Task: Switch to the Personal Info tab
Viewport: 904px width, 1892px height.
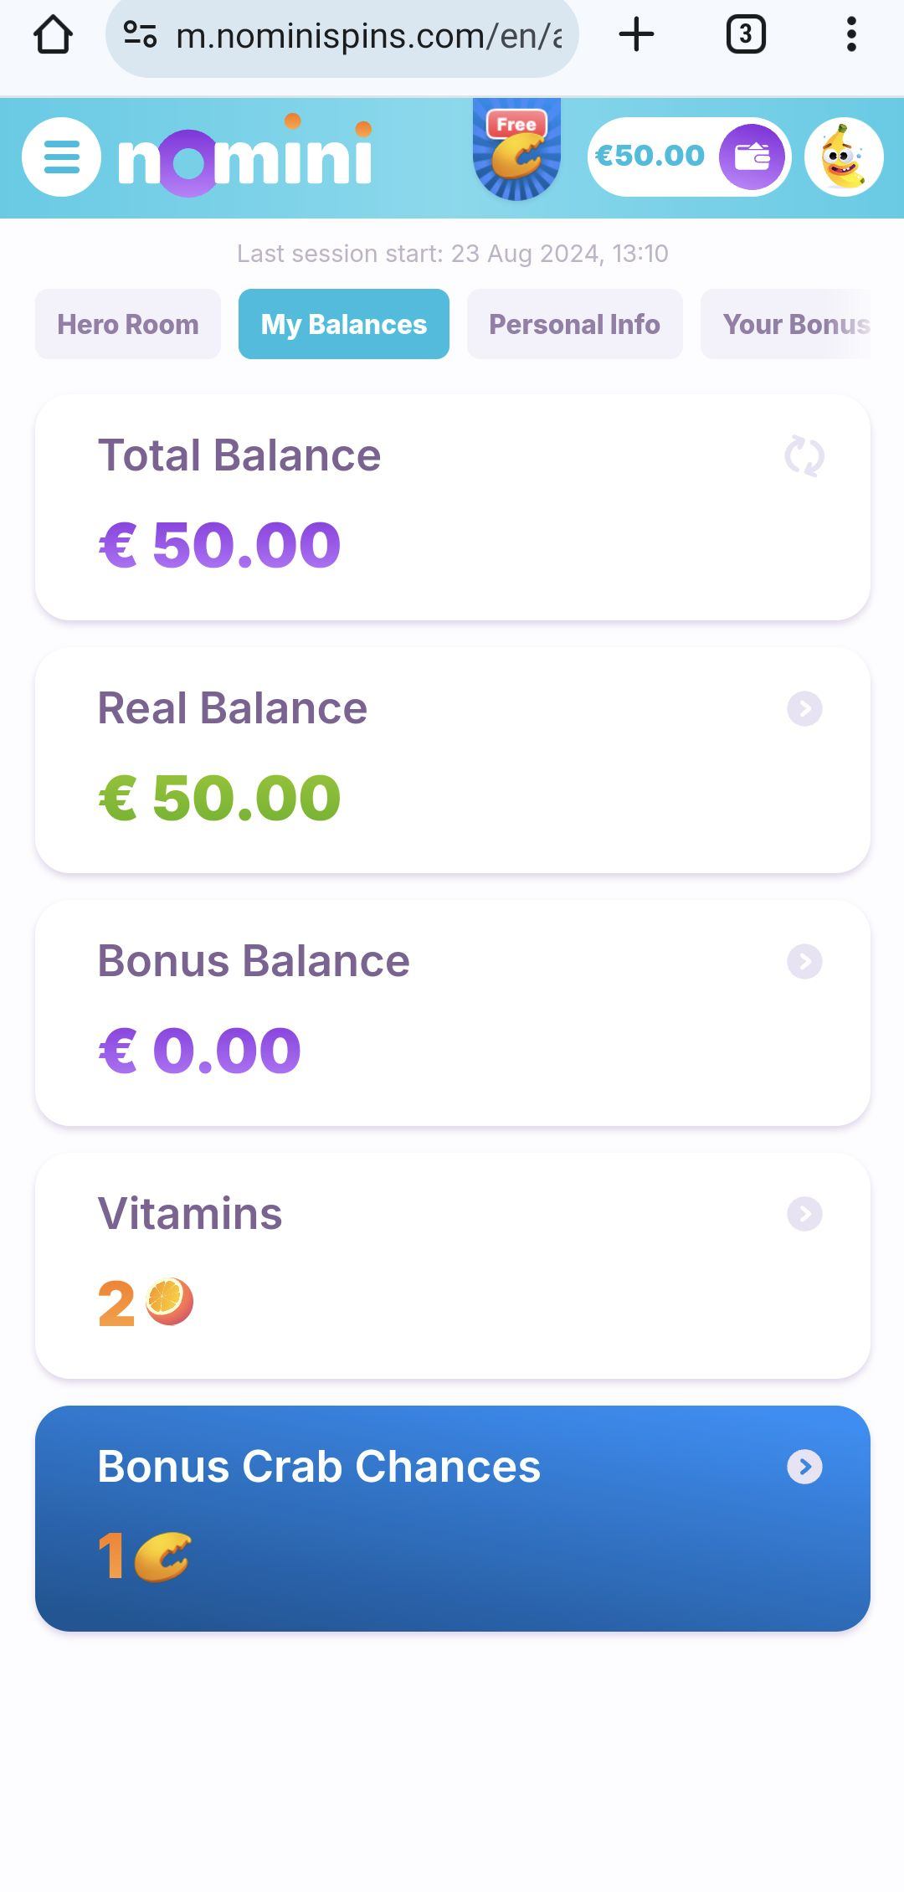Action: (x=574, y=324)
